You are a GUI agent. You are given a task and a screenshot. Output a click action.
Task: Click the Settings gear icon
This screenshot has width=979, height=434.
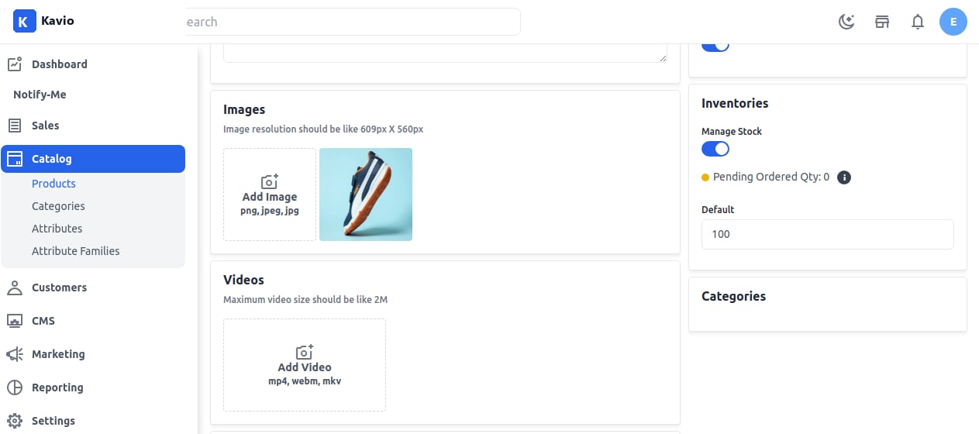click(x=15, y=421)
